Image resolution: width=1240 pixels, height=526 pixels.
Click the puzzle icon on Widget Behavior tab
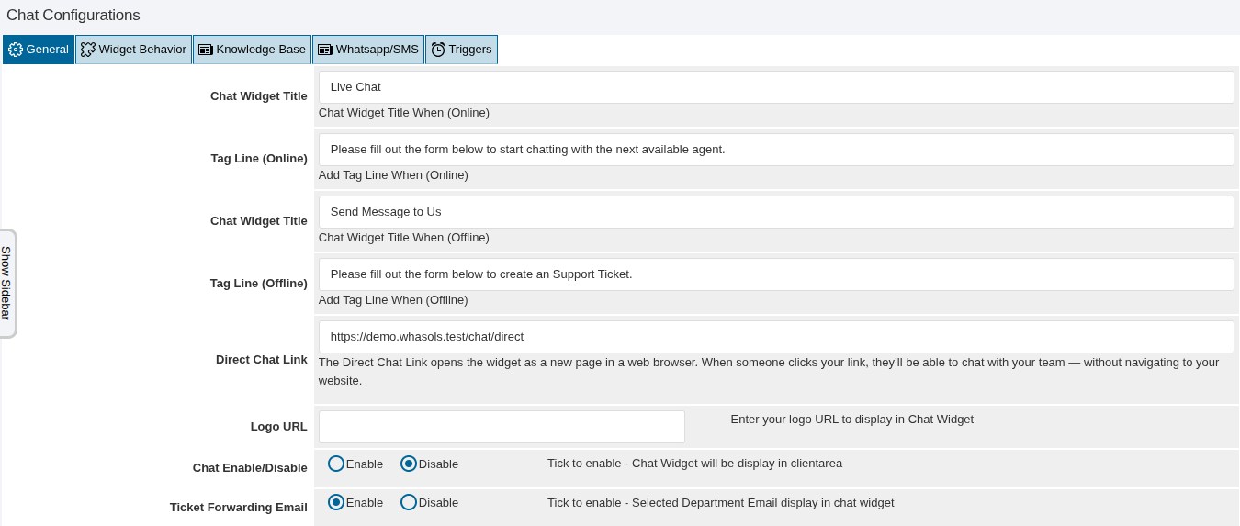pyautogui.click(x=88, y=50)
